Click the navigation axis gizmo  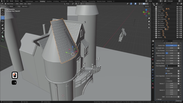coord(146,13)
